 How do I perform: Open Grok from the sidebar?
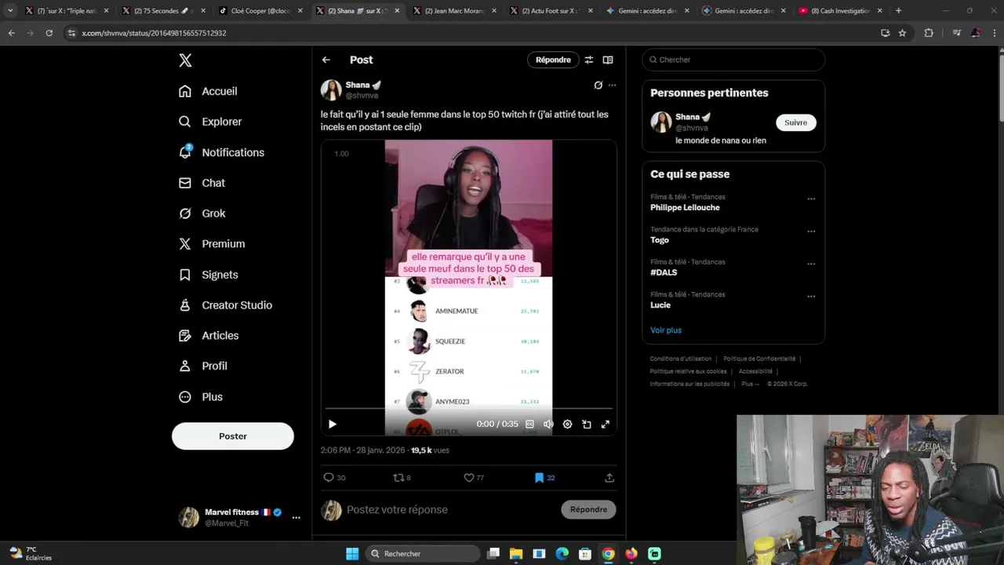coord(202,213)
